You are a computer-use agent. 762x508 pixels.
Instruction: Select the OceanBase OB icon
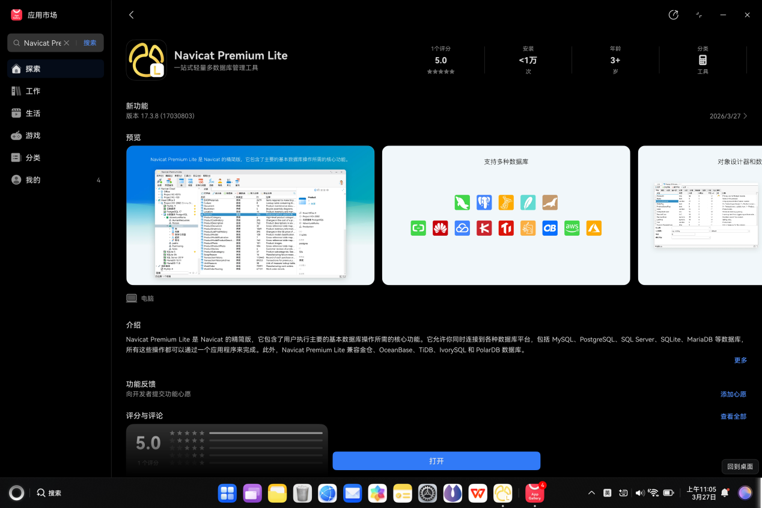point(549,228)
